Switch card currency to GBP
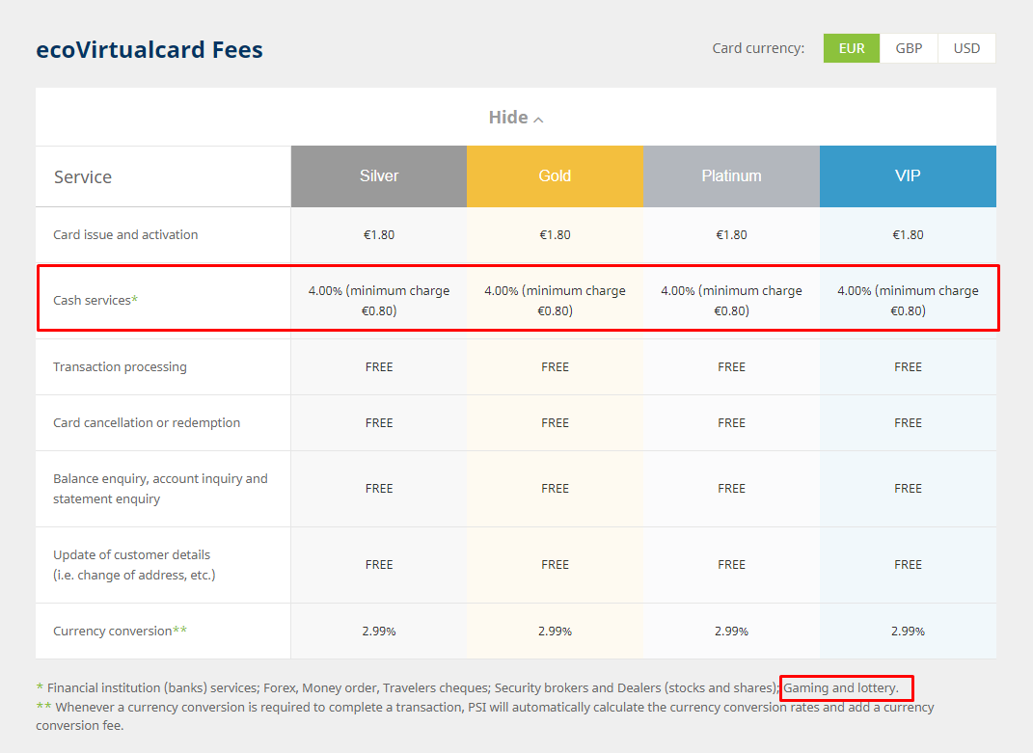1033x753 pixels. pyautogui.click(x=909, y=48)
